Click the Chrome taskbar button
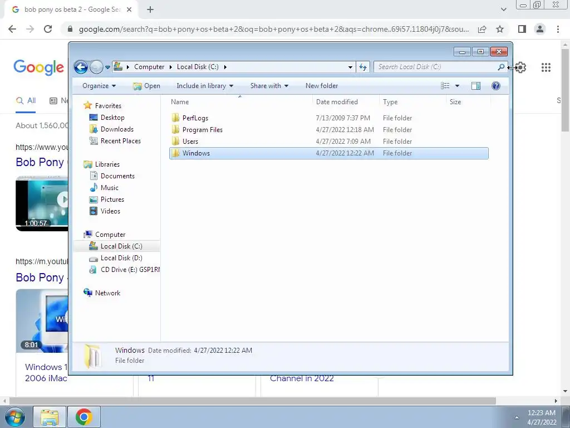 click(x=83, y=417)
